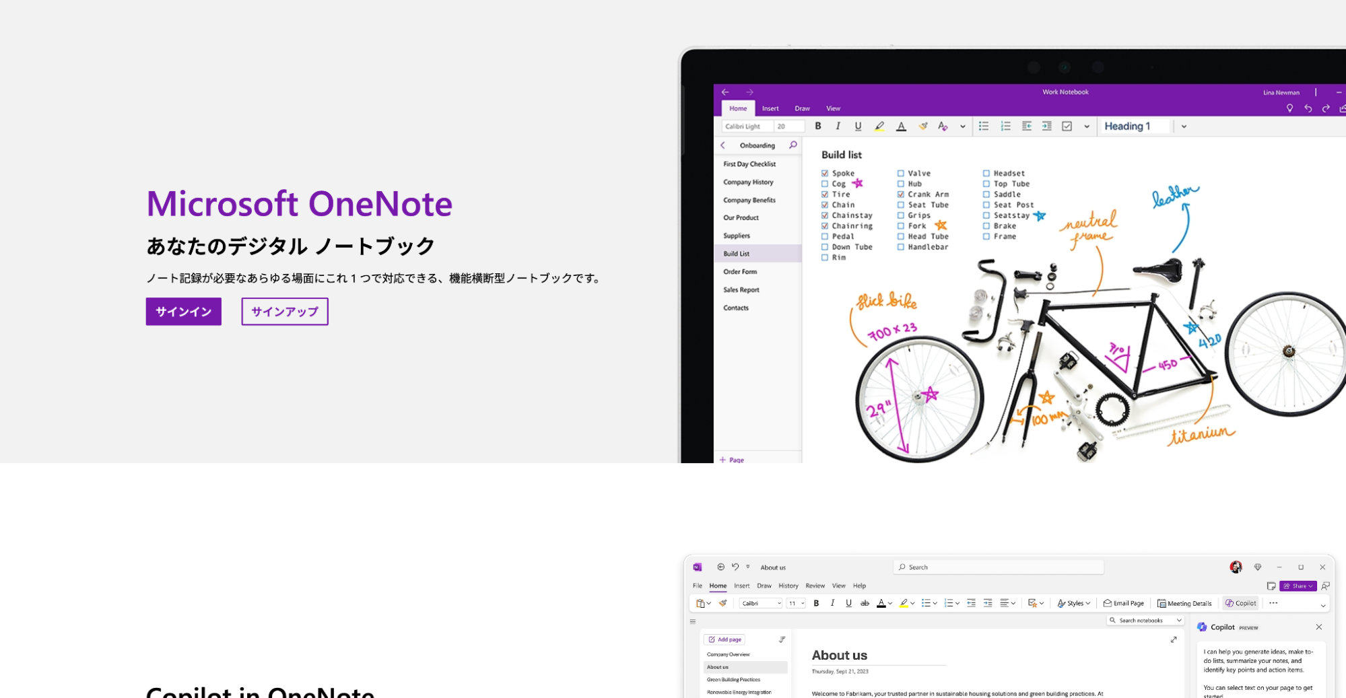This screenshot has width=1346, height=698.
Task: Click the Share dropdown button
Action: 1298,586
